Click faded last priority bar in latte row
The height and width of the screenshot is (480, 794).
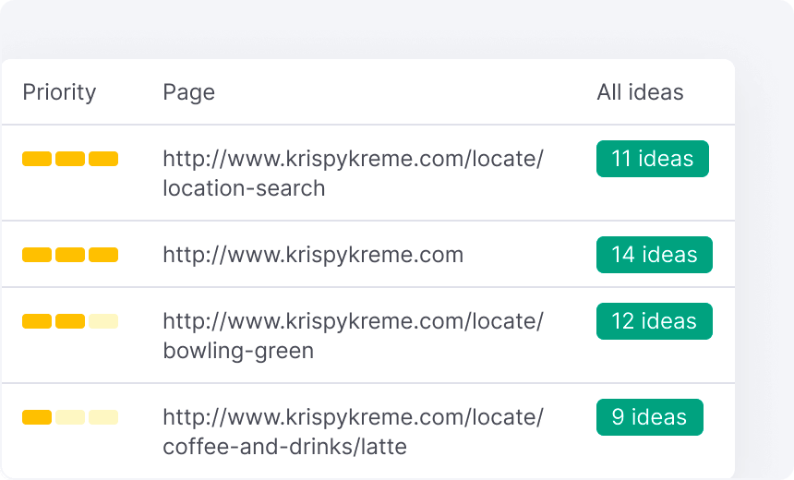click(103, 417)
